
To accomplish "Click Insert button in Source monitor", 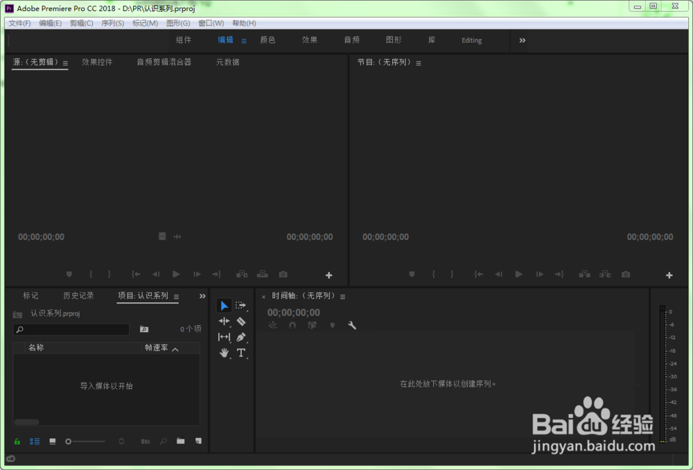I will 242,274.
